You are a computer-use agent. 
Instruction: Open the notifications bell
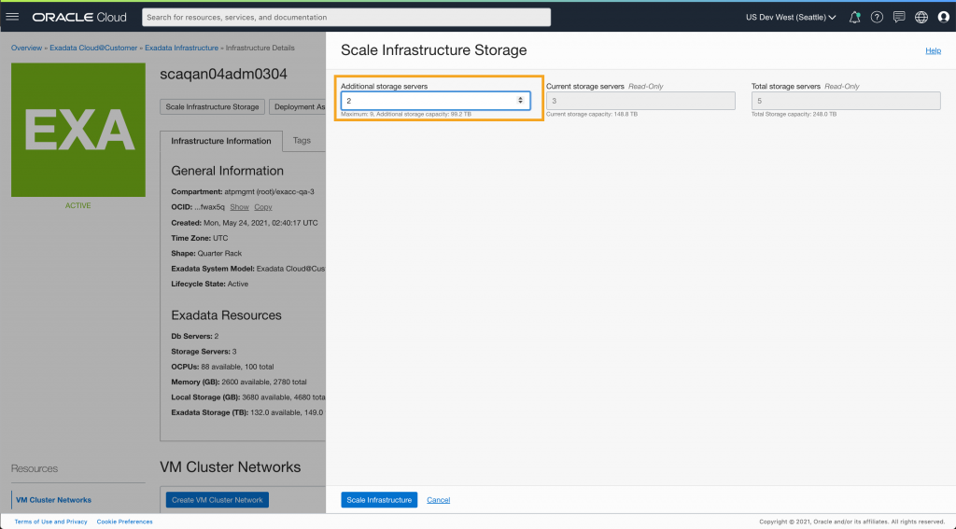point(854,17)
